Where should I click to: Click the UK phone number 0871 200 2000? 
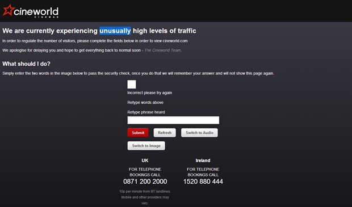tap(145, 181)
